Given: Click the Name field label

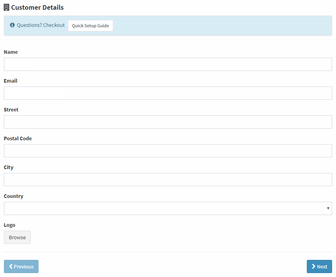Looking at the screenshot, I should click(11, 52).
